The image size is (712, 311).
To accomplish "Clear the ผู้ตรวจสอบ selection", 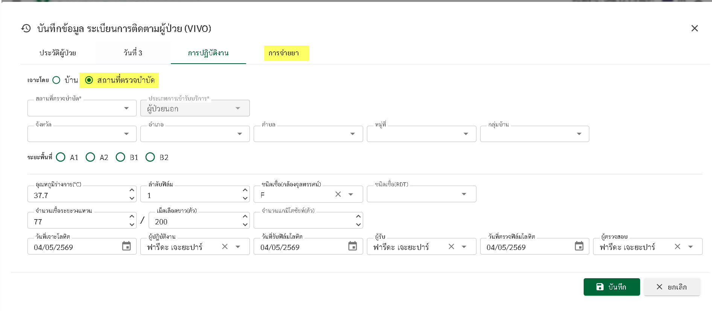I will point(677,246).
